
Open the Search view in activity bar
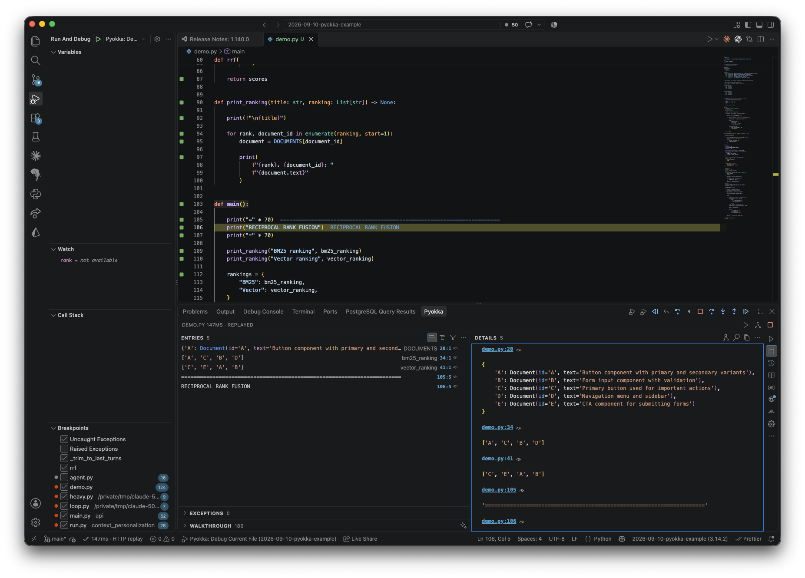36,60
